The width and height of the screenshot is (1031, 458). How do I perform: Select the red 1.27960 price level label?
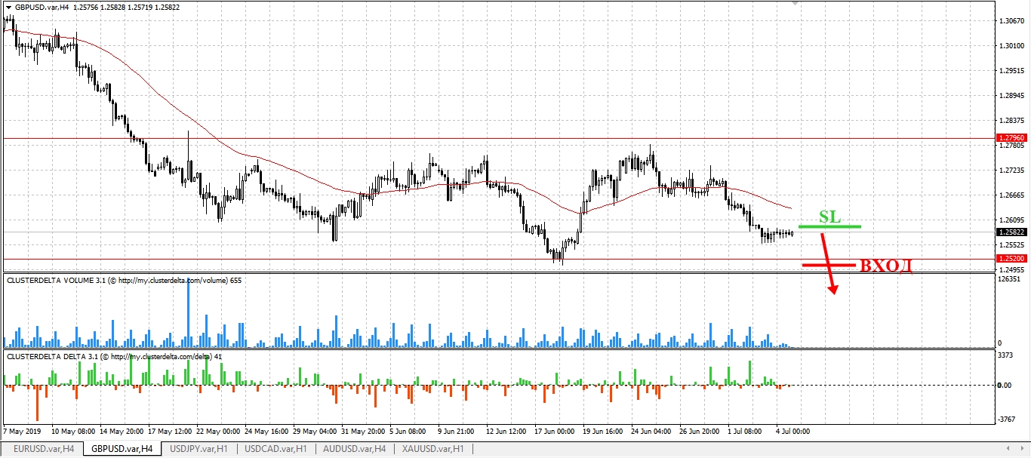pos(1011,138)
